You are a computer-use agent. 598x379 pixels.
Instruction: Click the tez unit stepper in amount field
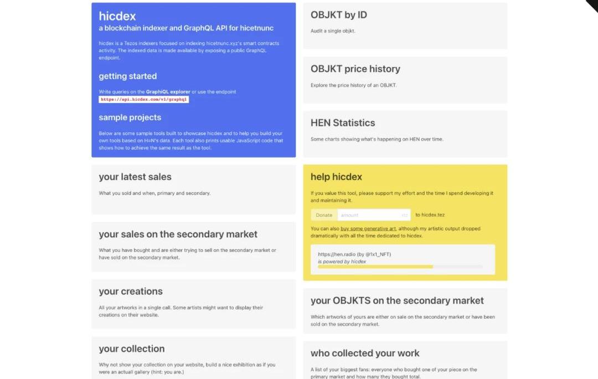(x=405, y=215)
